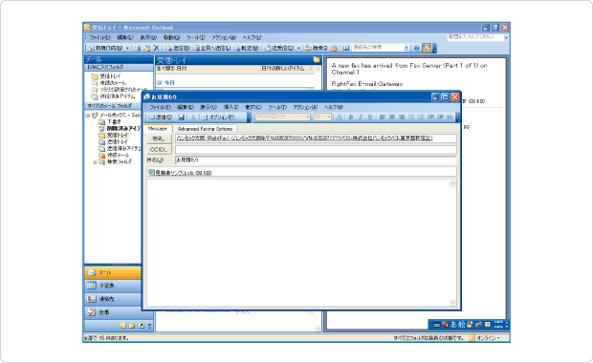
Task: Select the Message tab
Action: (157, 128)
